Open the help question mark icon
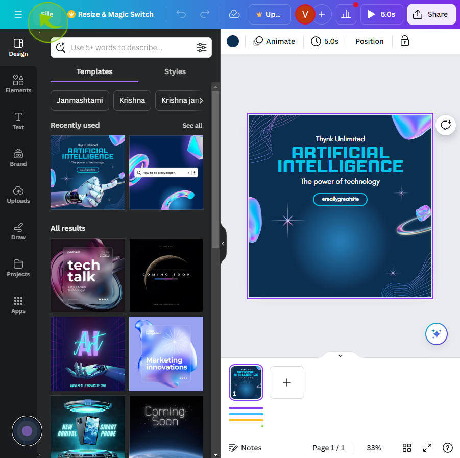Viewport: 460px width, 458px height. coord(447,448)
